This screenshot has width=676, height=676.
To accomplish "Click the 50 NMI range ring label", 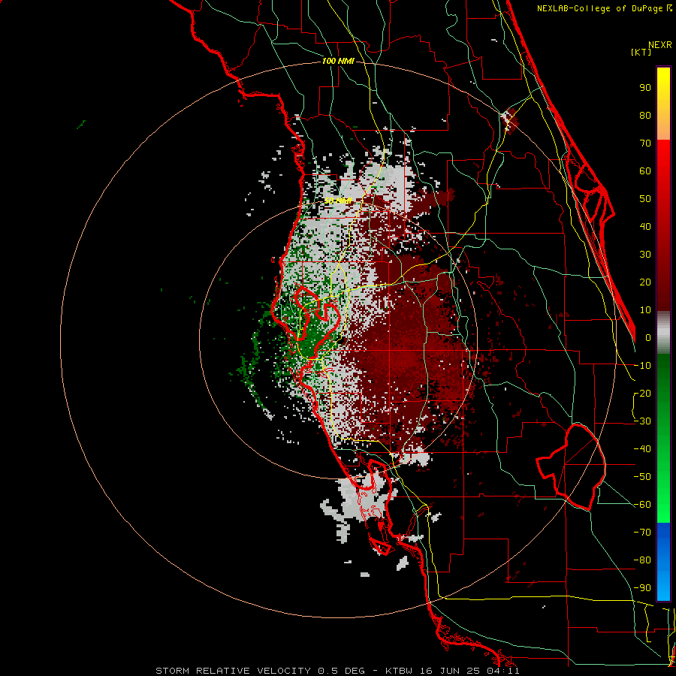I will tap(338, 201).
